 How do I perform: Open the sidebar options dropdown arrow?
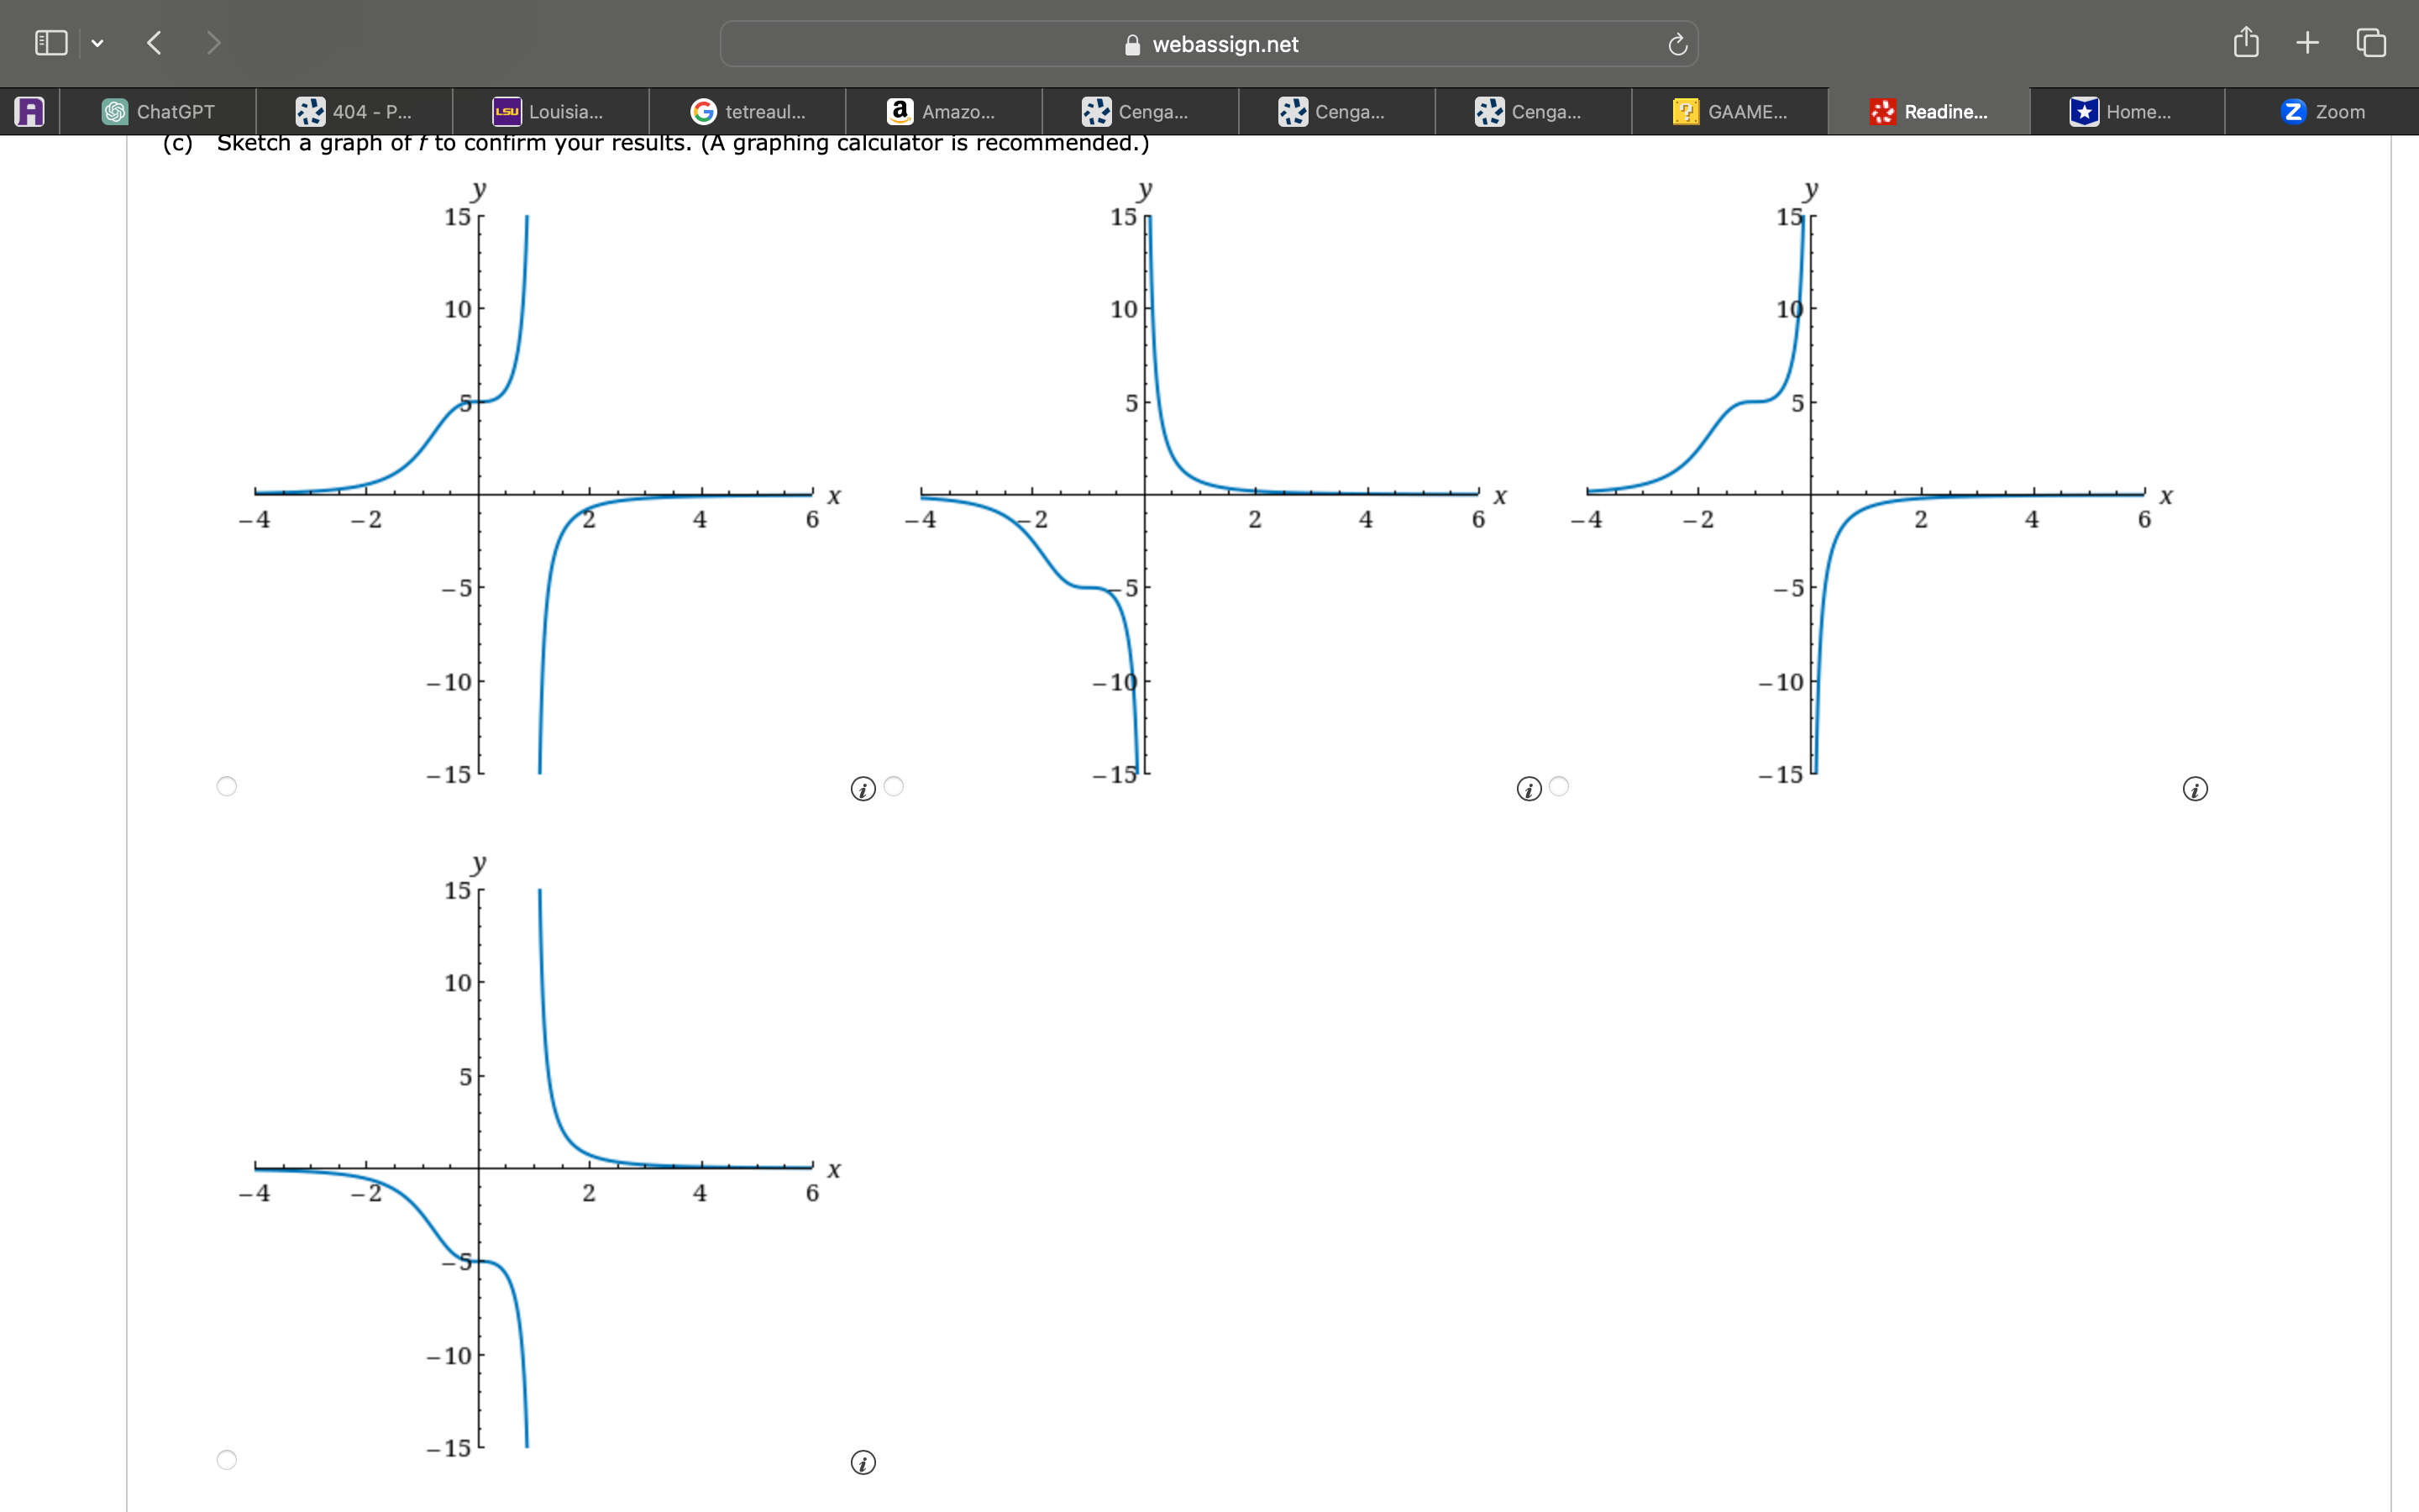tap(97, 43)
